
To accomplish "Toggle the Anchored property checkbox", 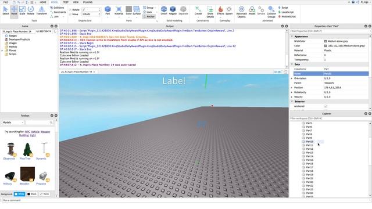I will (x=325, y=106).
